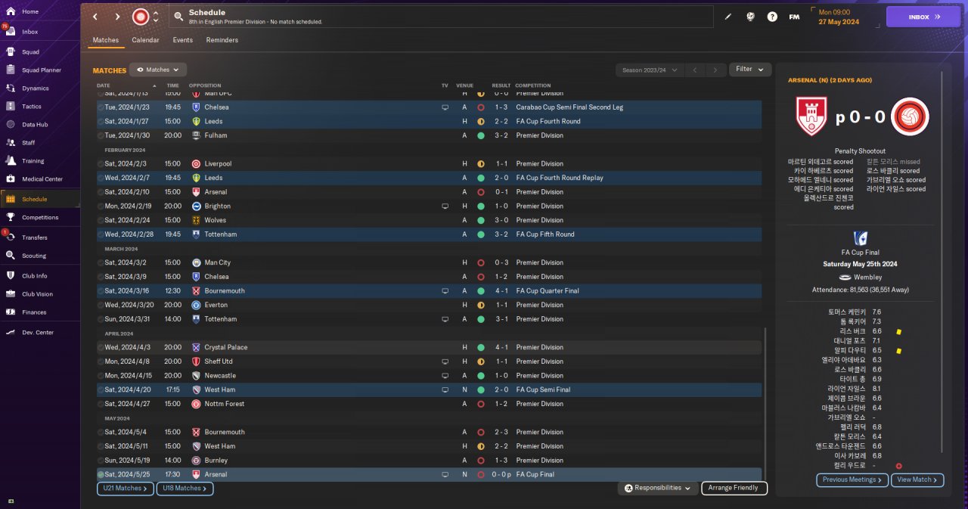The height and width of the screenshot is (509, 968).
Task: Open U21 Matches button
Action: click(x=126, y=489)
